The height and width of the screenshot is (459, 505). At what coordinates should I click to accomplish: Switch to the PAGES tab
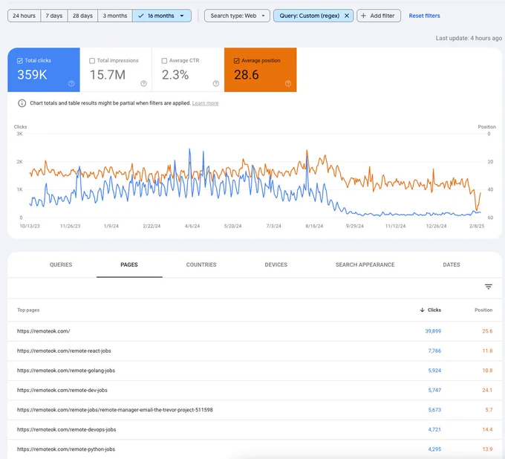click(129, 264)
